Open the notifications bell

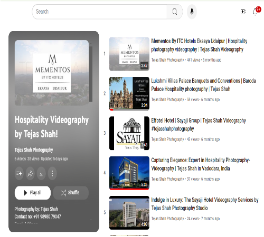pos(255,12)
